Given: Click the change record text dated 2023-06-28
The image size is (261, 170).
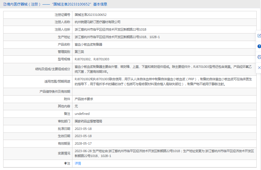Looking at the screenshot, I should click(164, 154).
